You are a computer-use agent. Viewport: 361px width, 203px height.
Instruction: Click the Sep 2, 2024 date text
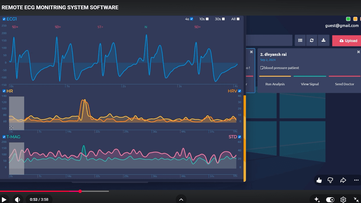pyautogui.click(x=268, y=60)
